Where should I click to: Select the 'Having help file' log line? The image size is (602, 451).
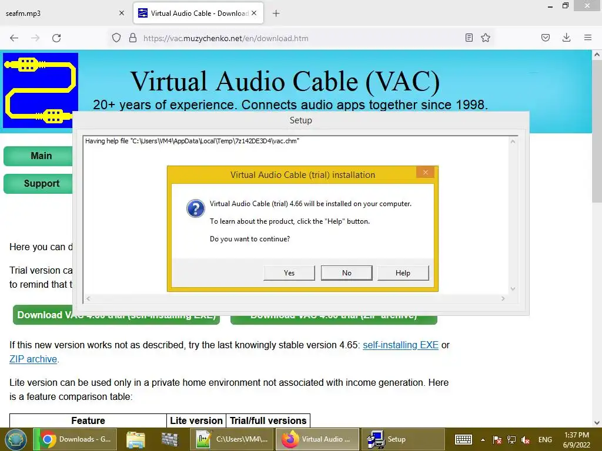tap(192, 141)
